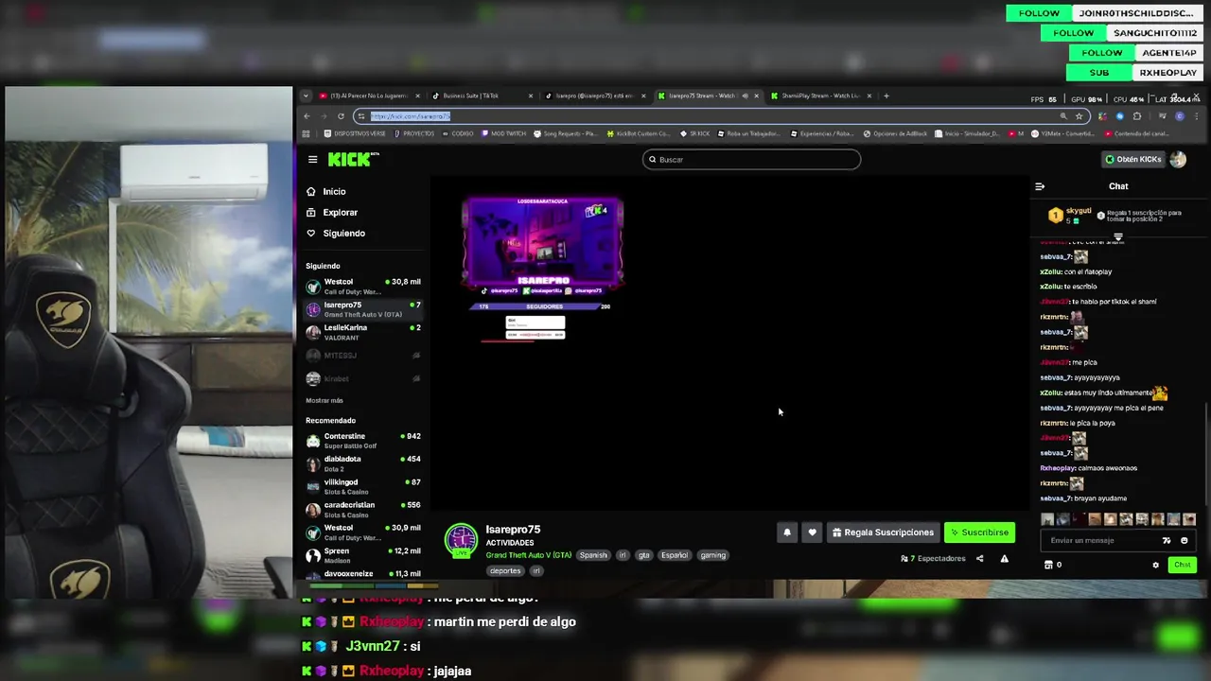Open the chat emote picker smiley
Viewport: 1211px width, 681px height.
1184,540
